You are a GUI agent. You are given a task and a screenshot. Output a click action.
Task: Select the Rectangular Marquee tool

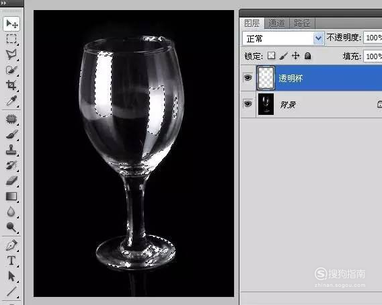click(x=11, y=39)
